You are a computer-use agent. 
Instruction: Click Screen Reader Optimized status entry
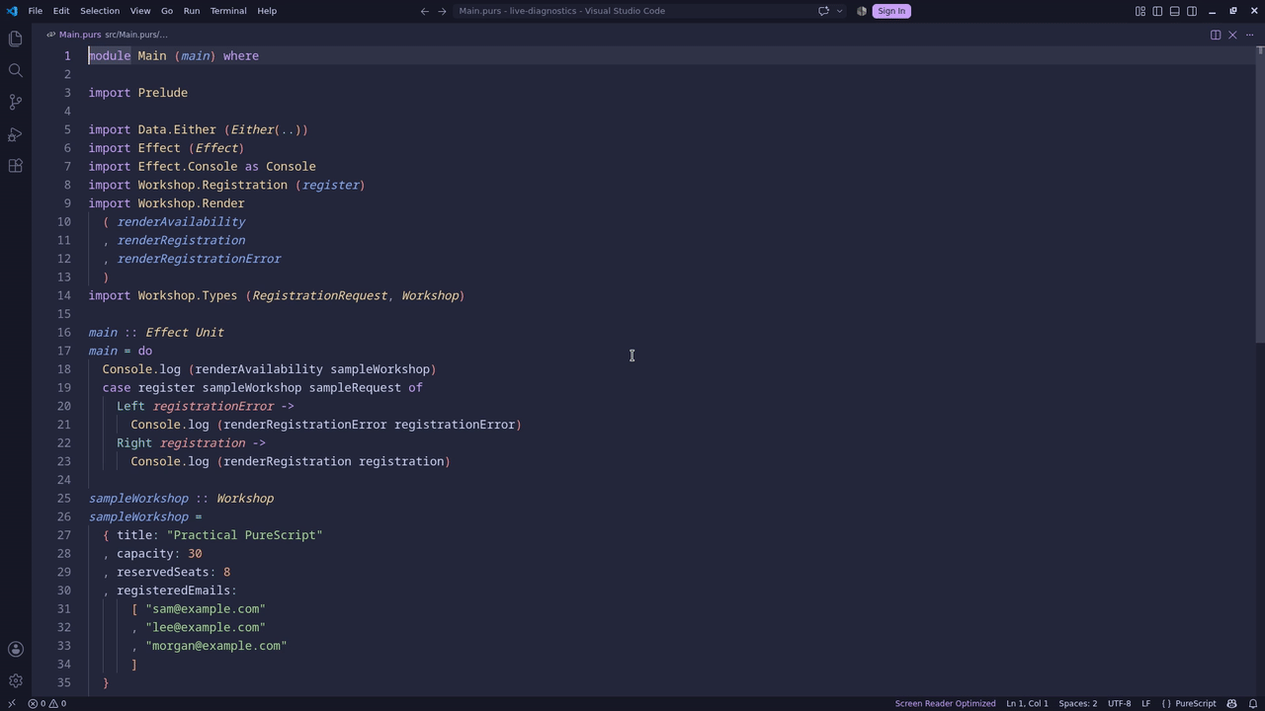point(945,703)
